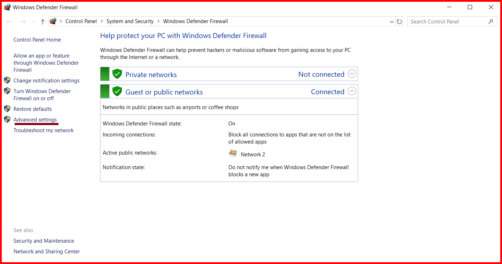
Task: Click the shield icon next to Restore defaults
Action: point(7,109)
